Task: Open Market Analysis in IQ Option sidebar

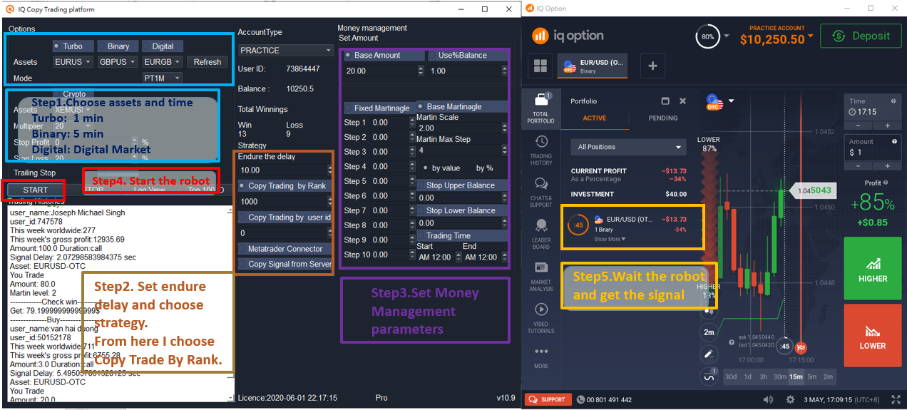Action: 540,277
